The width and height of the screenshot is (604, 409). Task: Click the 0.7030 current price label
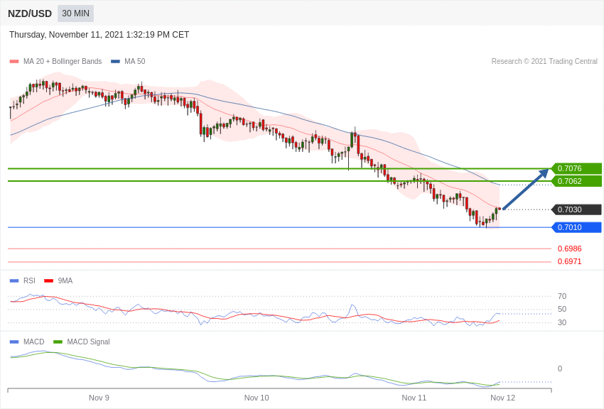tap(577, 209)
